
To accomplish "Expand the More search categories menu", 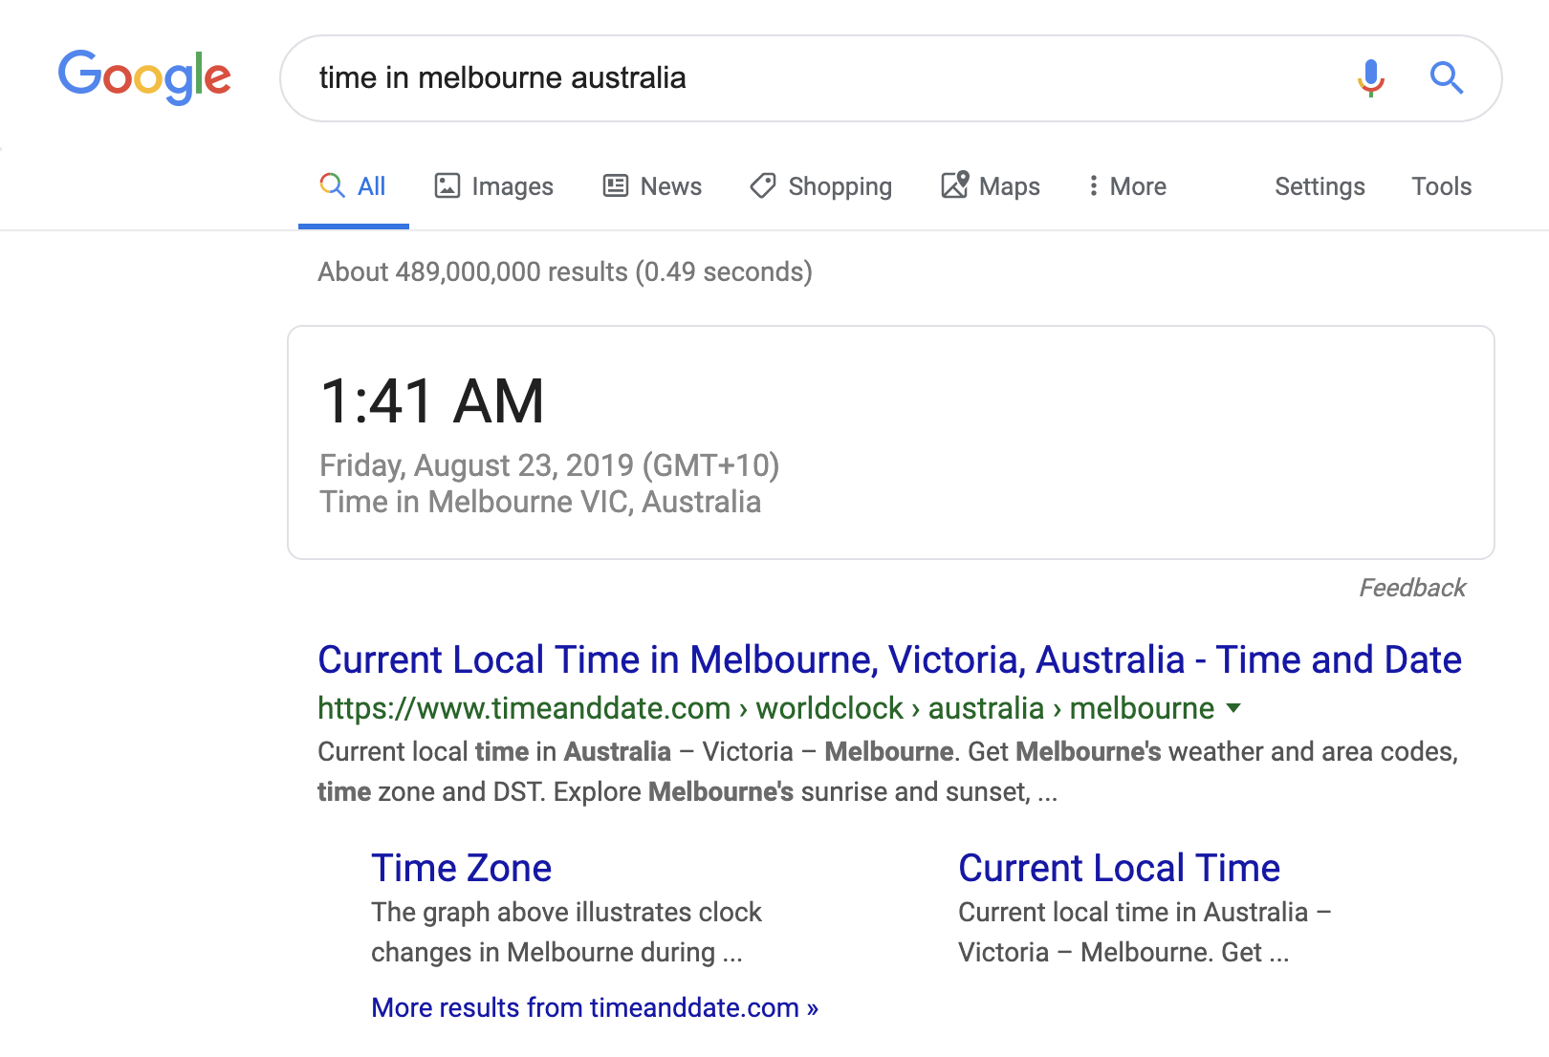I will coord(1126,186).
